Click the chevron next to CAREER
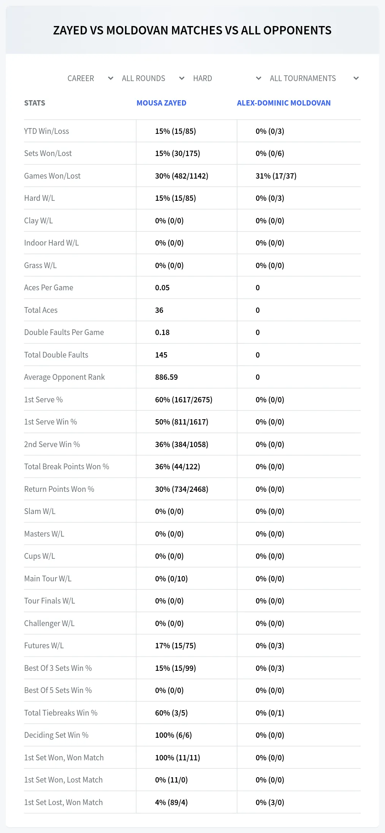Image resolution: width=385 pixels, height=833 pixels. coord(110,78)
